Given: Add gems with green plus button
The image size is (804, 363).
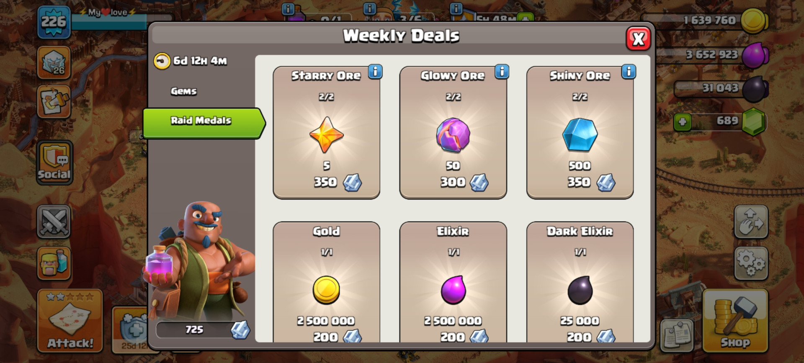Looking at the screenshot, I should pyautogui.click(x=683, y=122).
